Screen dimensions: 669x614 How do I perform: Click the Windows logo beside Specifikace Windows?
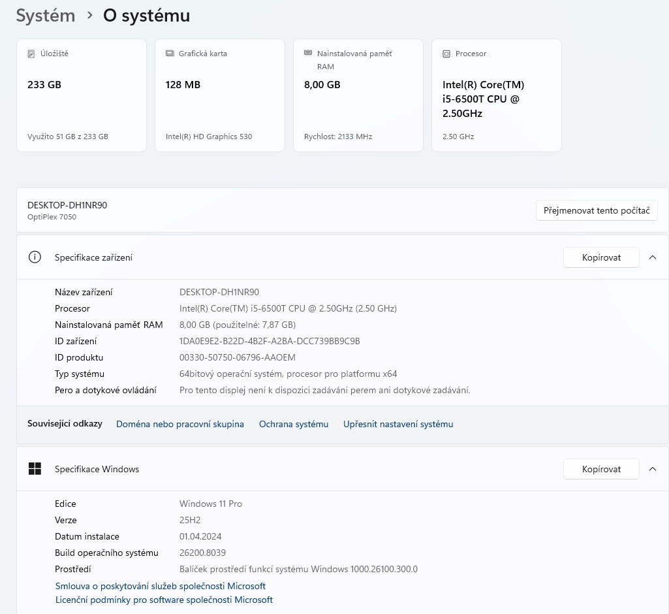coord(35,469)
